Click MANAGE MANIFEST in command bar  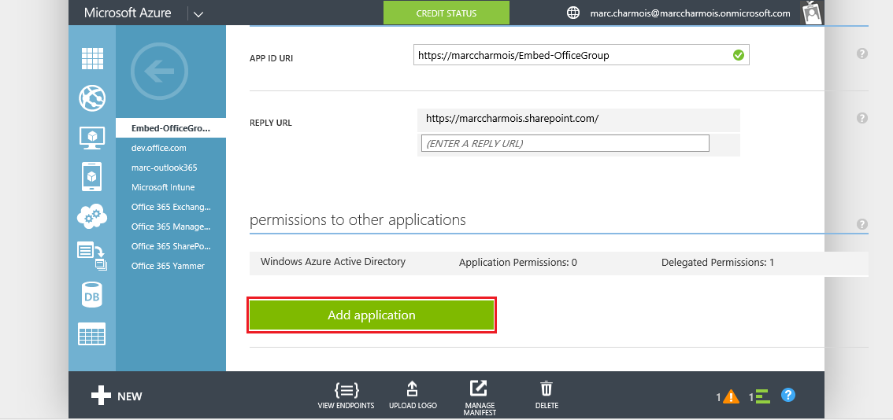point(480,398)
